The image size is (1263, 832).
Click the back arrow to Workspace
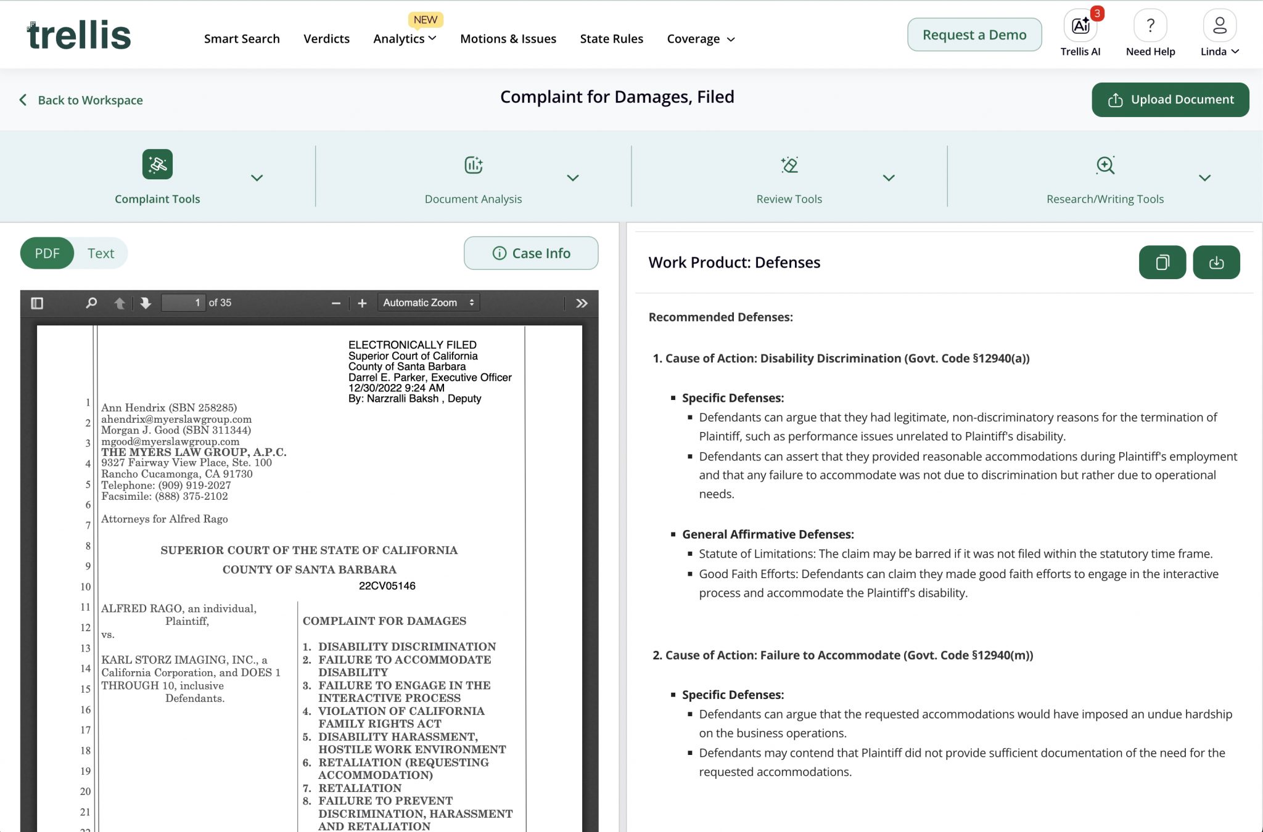point(23,100)
